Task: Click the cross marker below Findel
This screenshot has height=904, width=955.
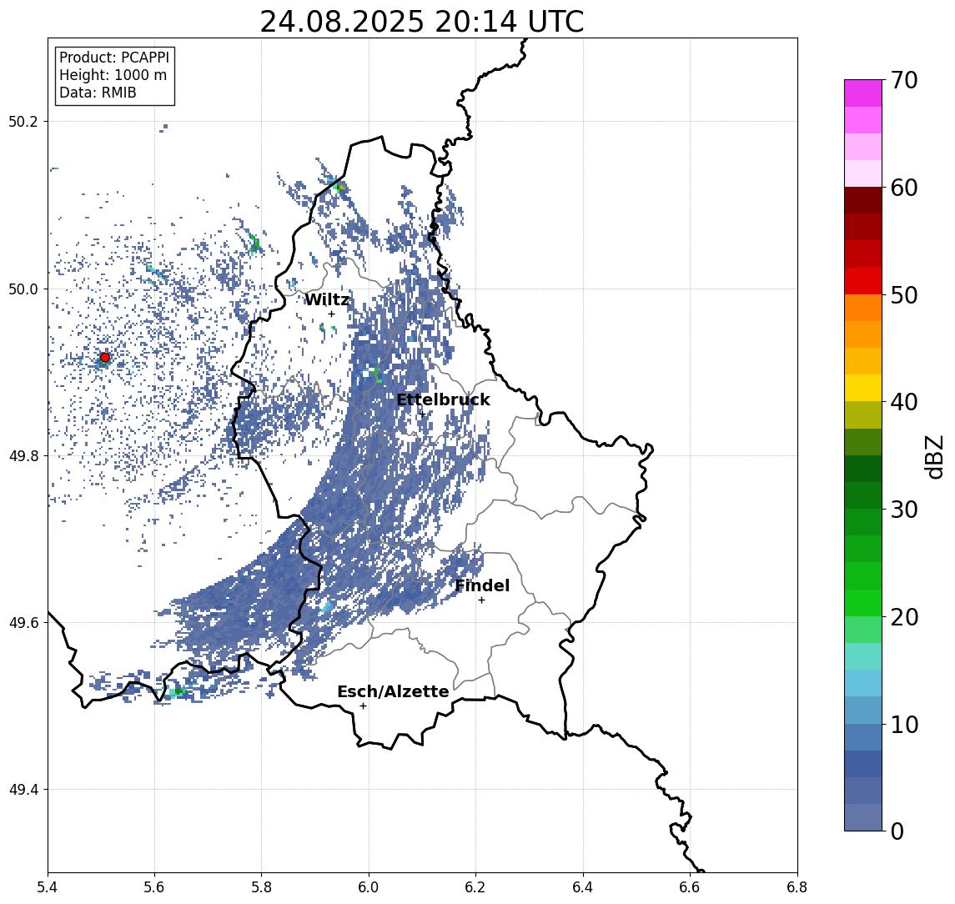Action: pos(481,600)
